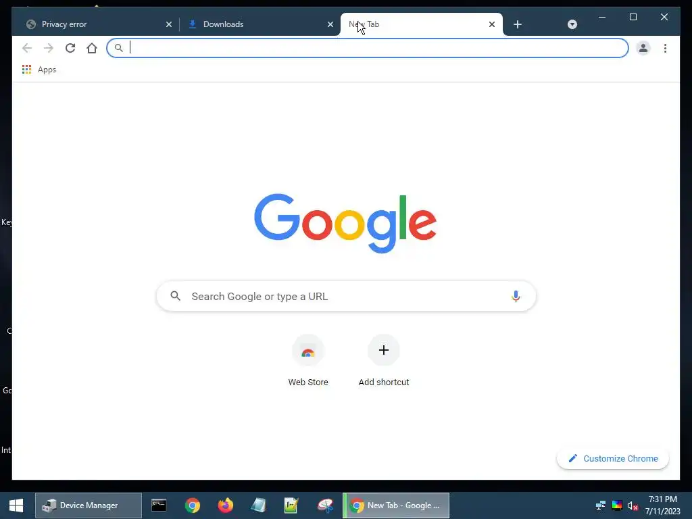Click the muted volume tray icon
692x519 pixels.
click(633, 505)
